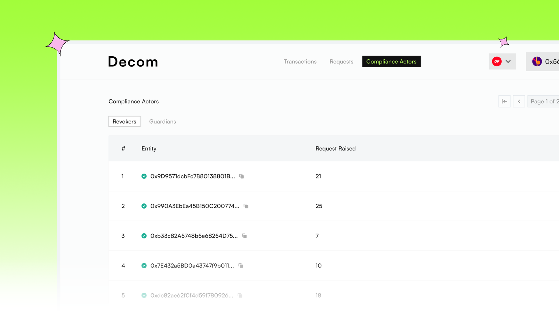559x313 pixels.
Task: Click the Page 1 of 2 indicator
Action: click(x=544, y=101)
